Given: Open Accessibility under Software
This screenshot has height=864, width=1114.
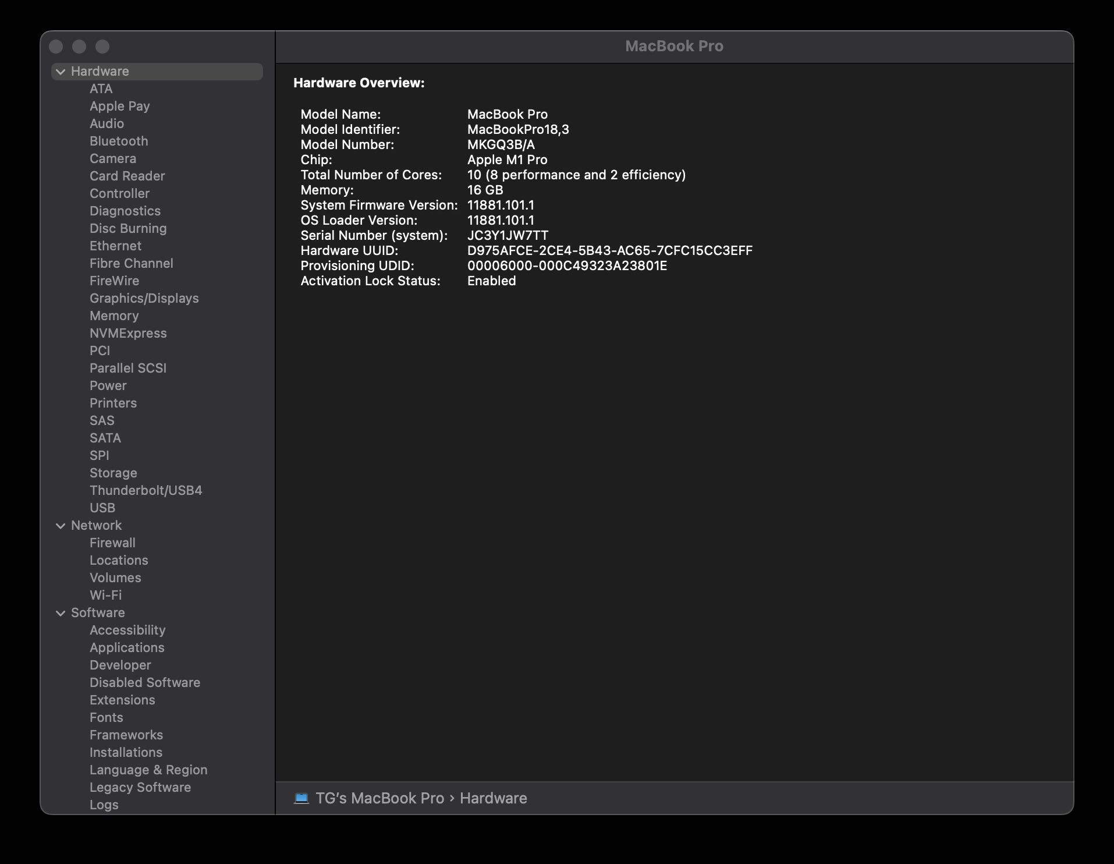Looking at the screenshot, I should 127,631.
